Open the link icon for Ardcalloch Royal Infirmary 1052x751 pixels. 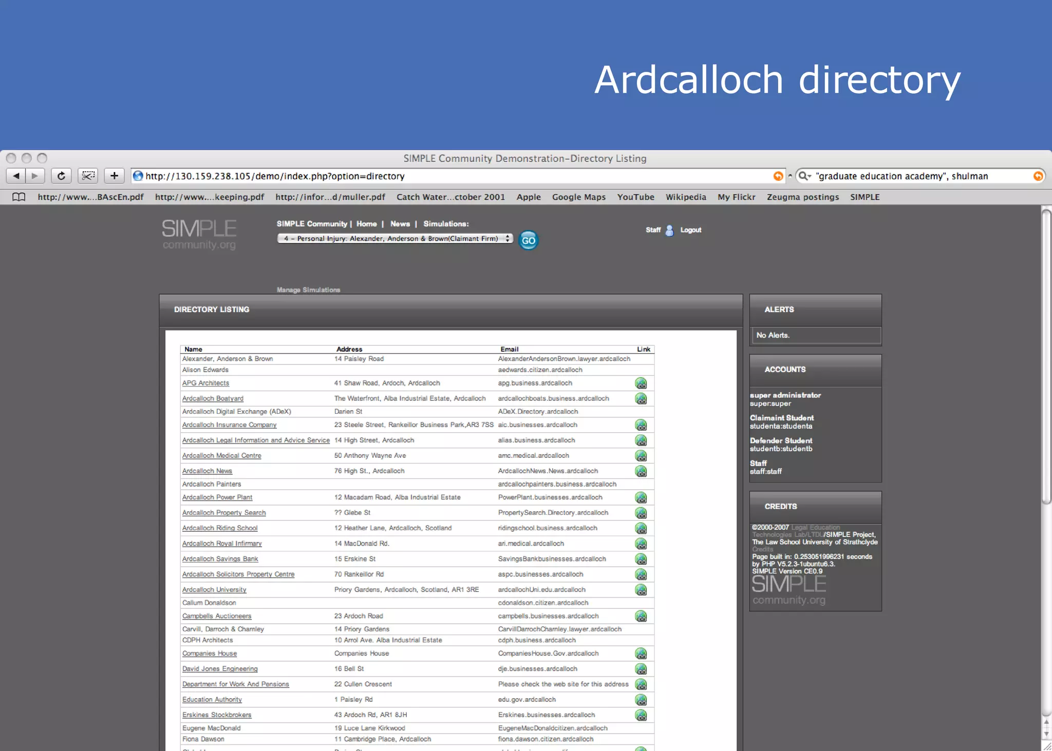click(641, 544)
